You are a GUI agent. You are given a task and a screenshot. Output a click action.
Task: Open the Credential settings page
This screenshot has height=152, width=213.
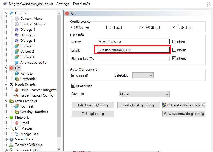[28, 79]
